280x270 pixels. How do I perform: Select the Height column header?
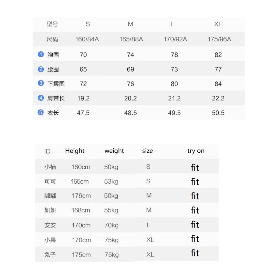pyautogui.click(x=75, y=151)
